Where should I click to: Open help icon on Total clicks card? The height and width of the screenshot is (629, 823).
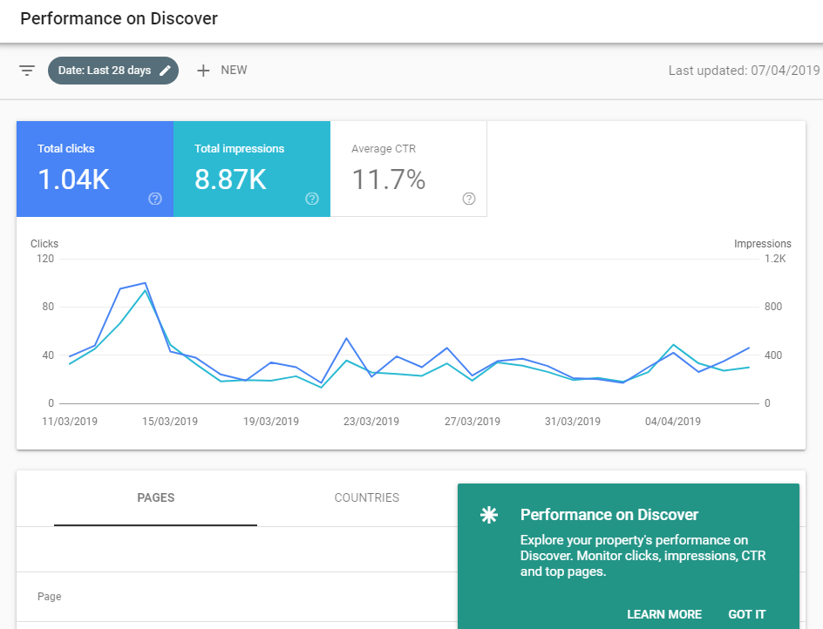coord(155,199)
